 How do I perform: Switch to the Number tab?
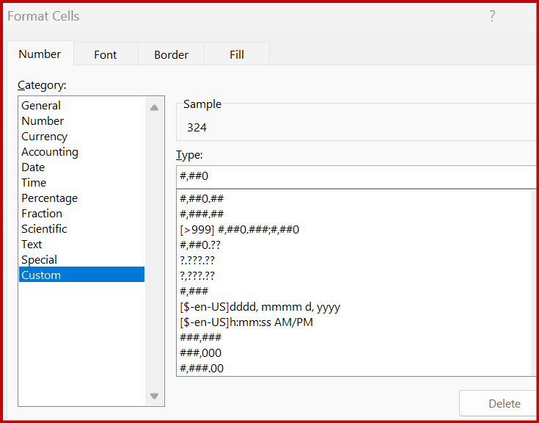tap(40, 54)
